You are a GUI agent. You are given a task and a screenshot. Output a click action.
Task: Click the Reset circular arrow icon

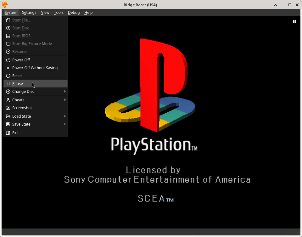[x=8, y=76]
